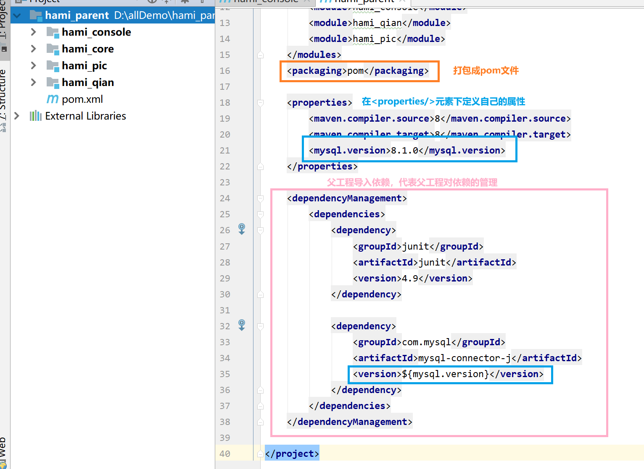Click the hami_parent root folder icon
This screenshot has width=644, height=469.
[36, 16]
